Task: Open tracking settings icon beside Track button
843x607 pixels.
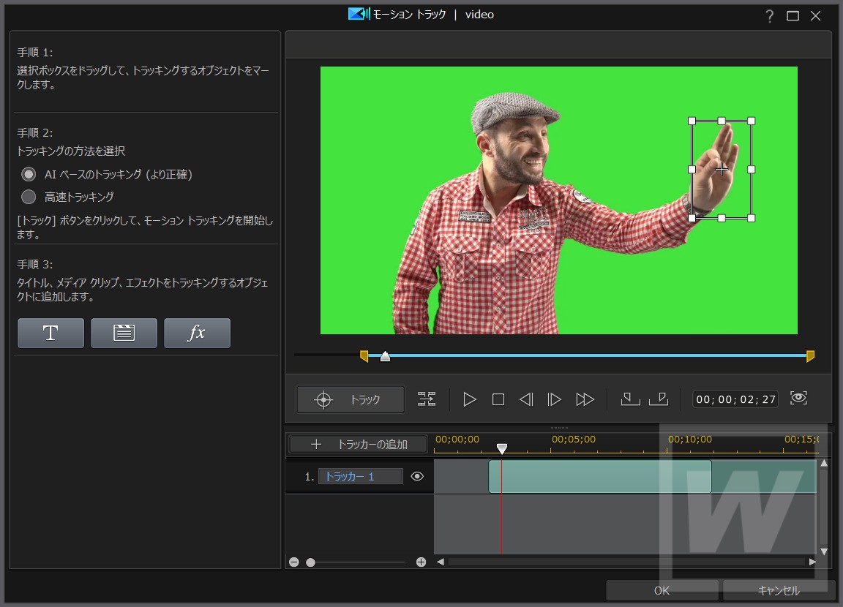Action: tap(427, 399)
